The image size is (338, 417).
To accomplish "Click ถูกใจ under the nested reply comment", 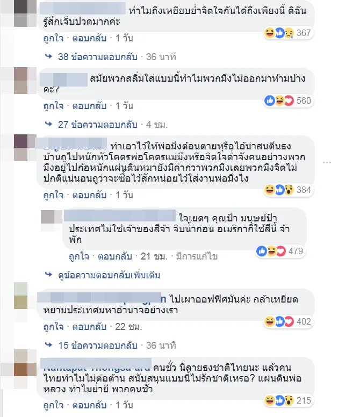I will [x=78, y=256].
